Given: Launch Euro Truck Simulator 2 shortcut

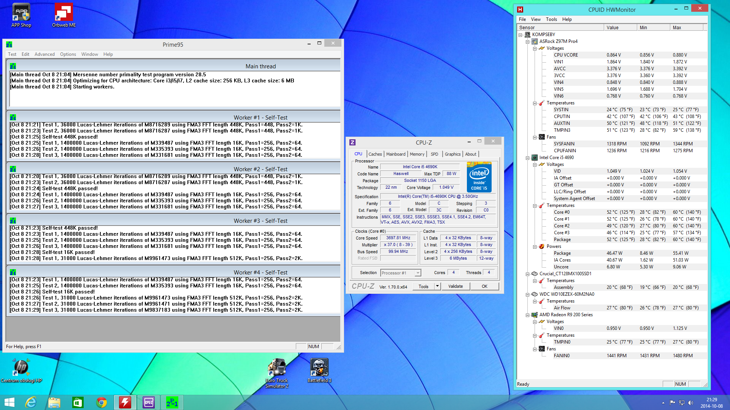Looking at the screenshot, I should pos(277,374).
